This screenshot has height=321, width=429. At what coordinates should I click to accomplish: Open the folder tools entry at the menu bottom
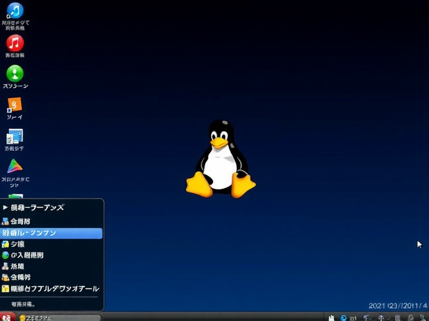[x=51, y=288]
